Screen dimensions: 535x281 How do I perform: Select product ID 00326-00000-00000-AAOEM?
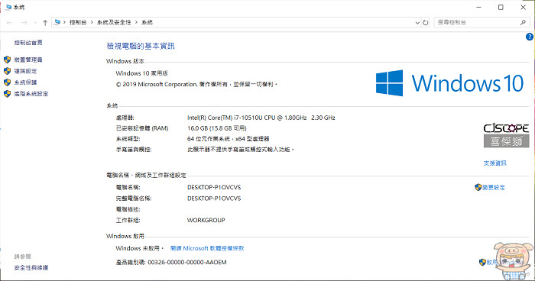click(187, 262)
